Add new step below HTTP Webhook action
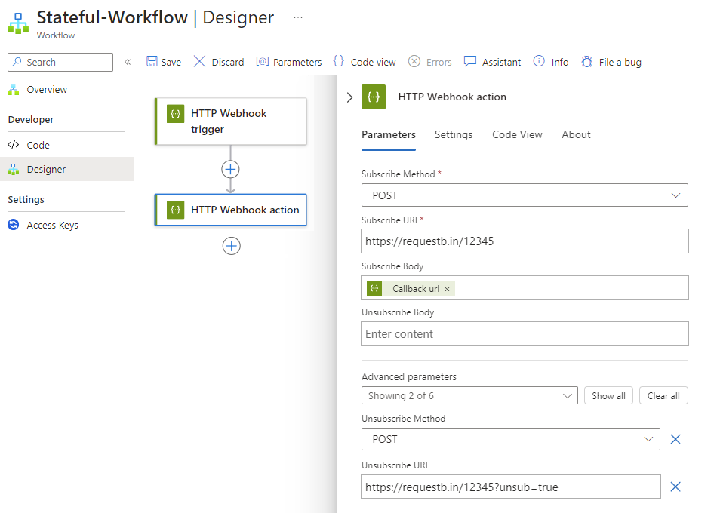This screenshot has width=717, height=513. [231, 246]
